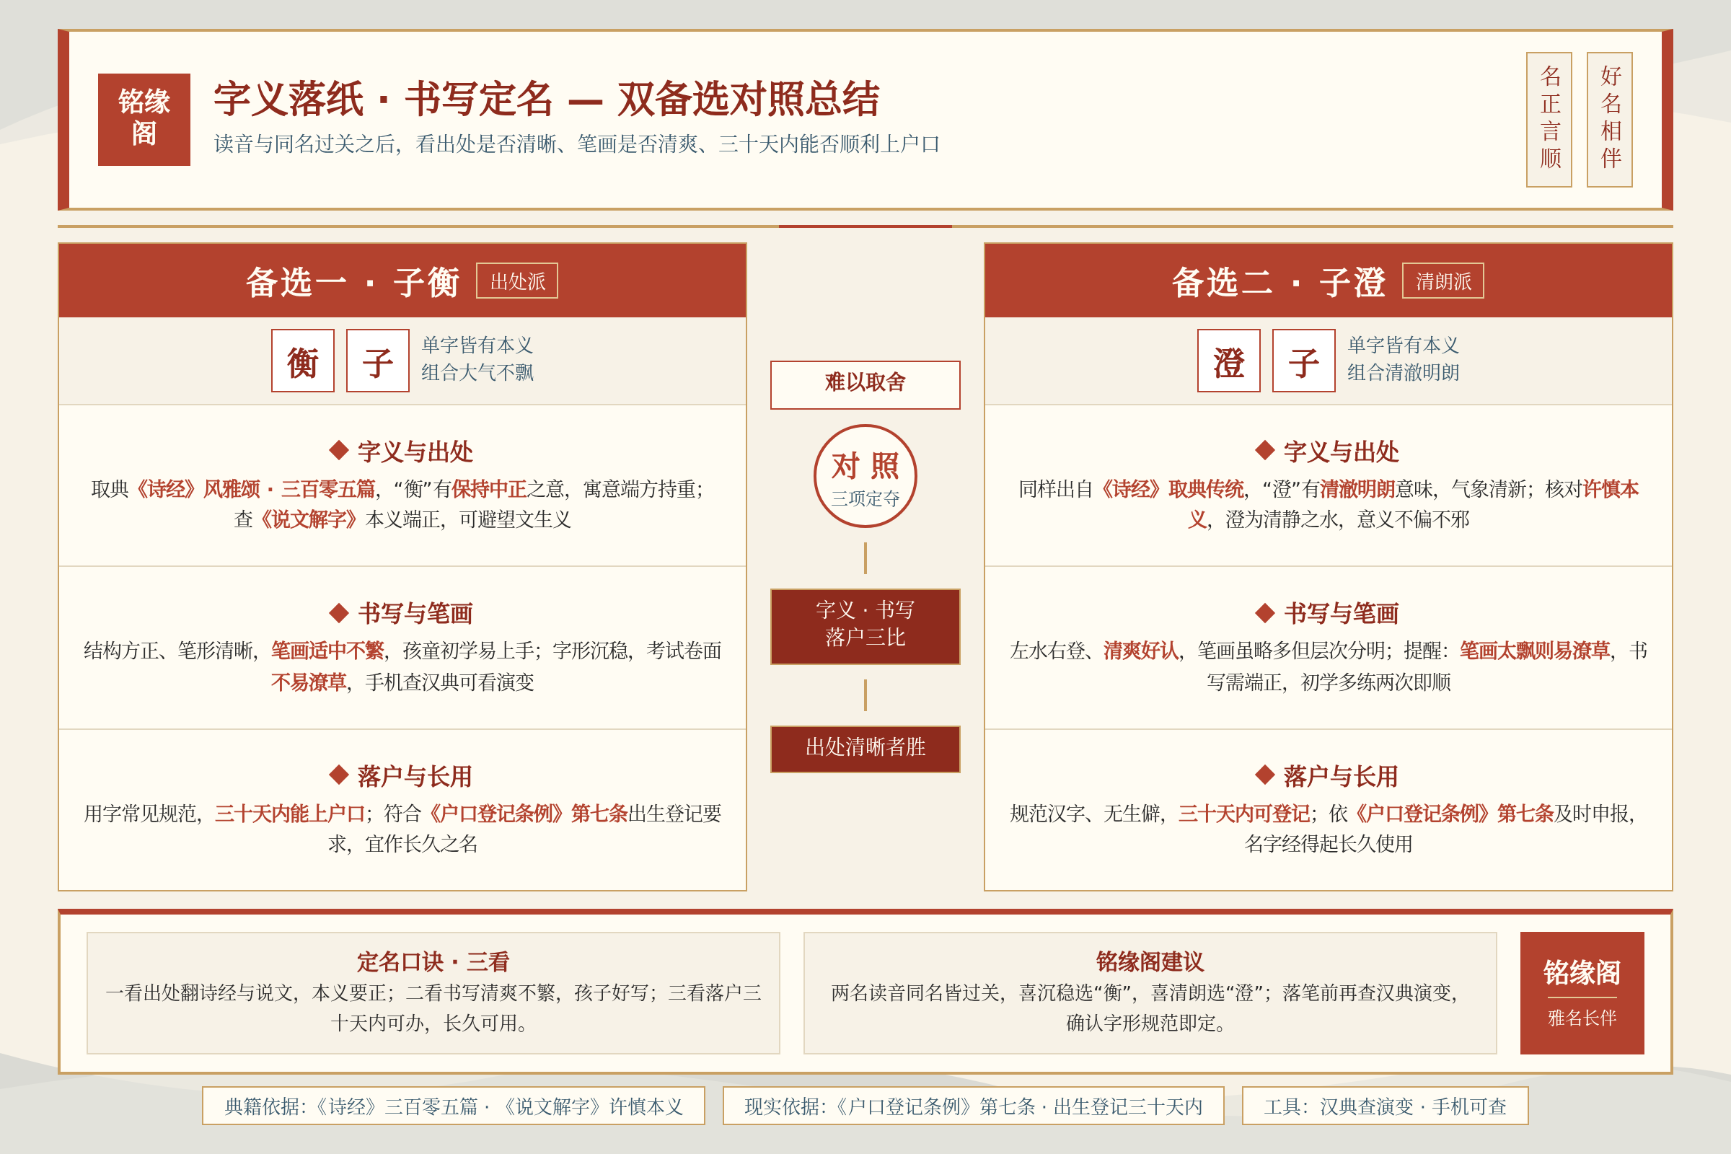This screenshot has width=1731, height=1154.
Task: Click the 典籍依据 footer tag
Action: [454, 1106]
